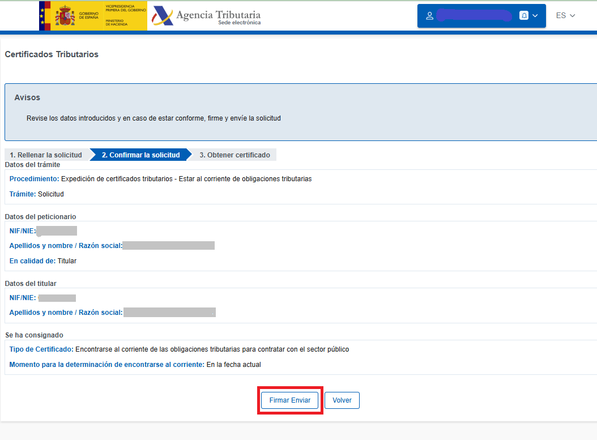597x440 pixels.
Task: Click 'En calidad de: Titular' text
Action: tap(43, 260)
